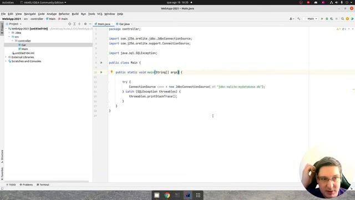Stop the running process from the toolbar
355x200 pixels.
coord(337,19)
